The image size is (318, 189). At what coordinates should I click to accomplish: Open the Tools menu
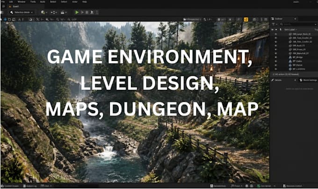[33, 2]
